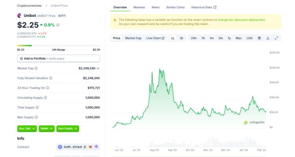The height and width of the screenshot is (157, 295).
Task: Show Max Supply info icon
Action: tap(36, 117)
